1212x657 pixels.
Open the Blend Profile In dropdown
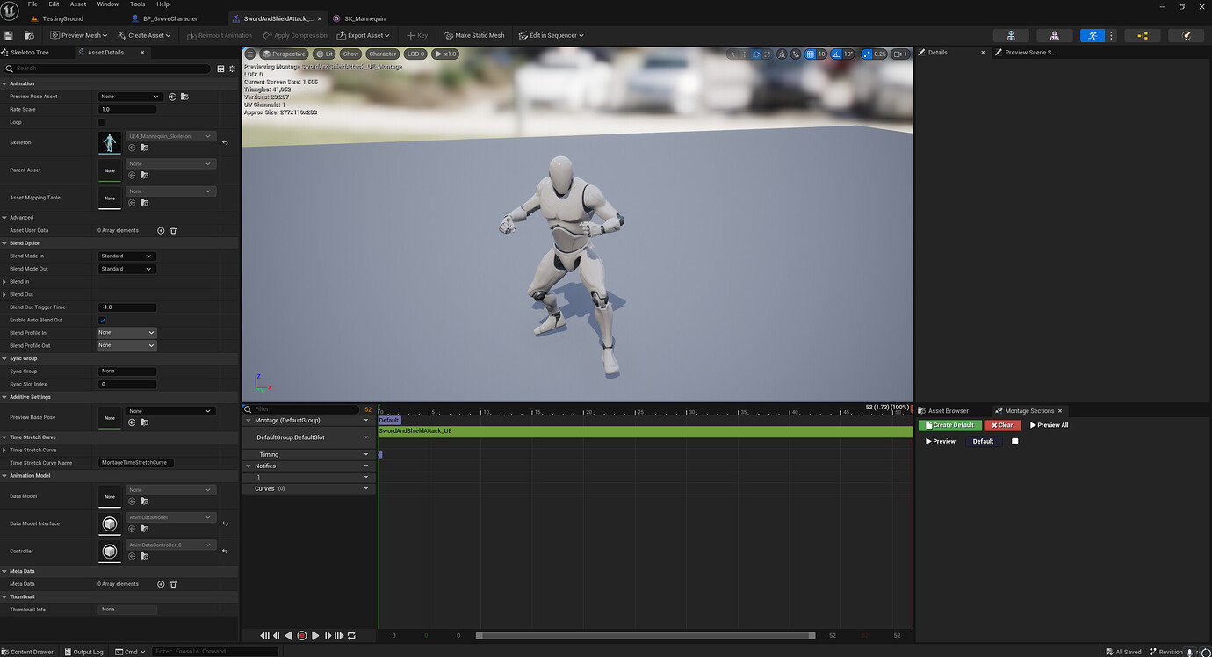pos(127,333)
